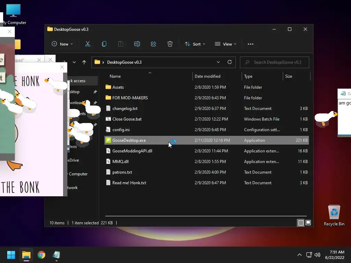Screen dimensions: 351x263
Task: Select changelog.txt file icon
Action: click(x=108, y=109)
